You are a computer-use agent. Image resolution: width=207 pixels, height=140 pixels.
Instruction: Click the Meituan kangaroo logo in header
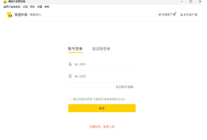click(x=9, y=15)
